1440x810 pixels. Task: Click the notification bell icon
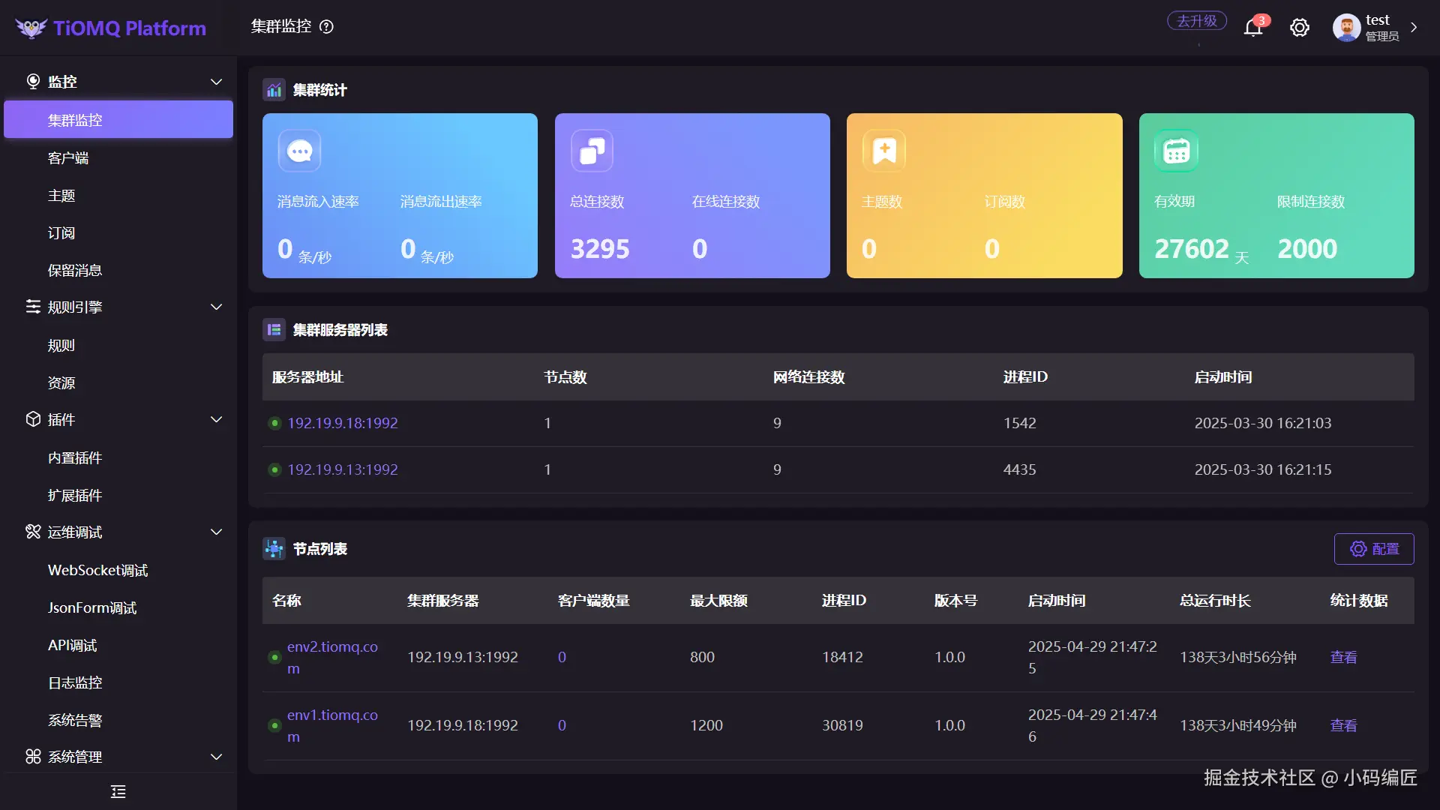[1253, 28]
